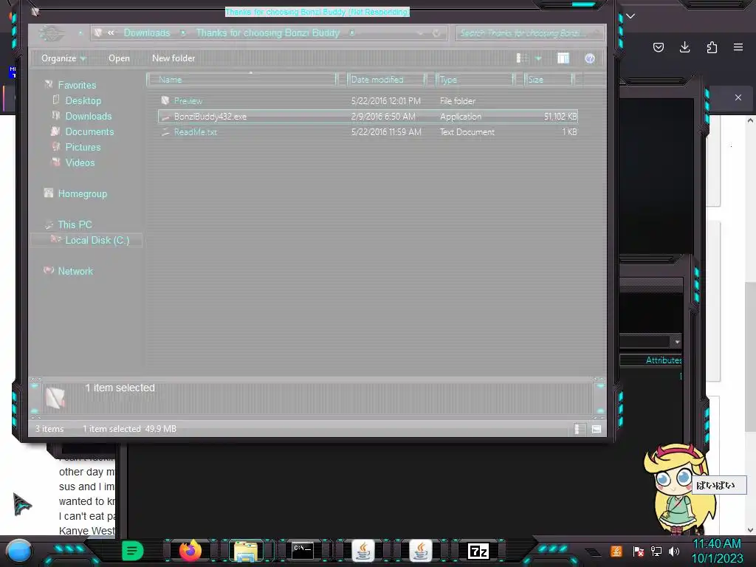This screenshot has width=756, height=567.
Task: Click the Open toolbar button
Action: point(119,58)
